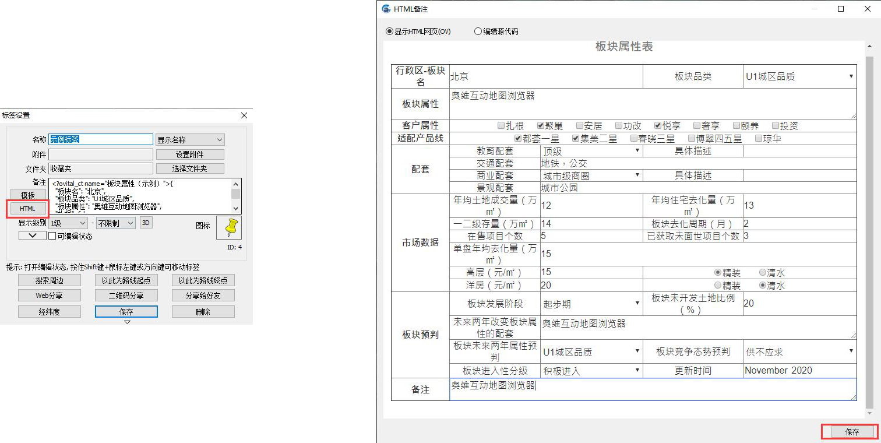Open 板块未来两年属性预判 dropdown
The width and height of the screenshot is (881, 443).
point(591,352)
